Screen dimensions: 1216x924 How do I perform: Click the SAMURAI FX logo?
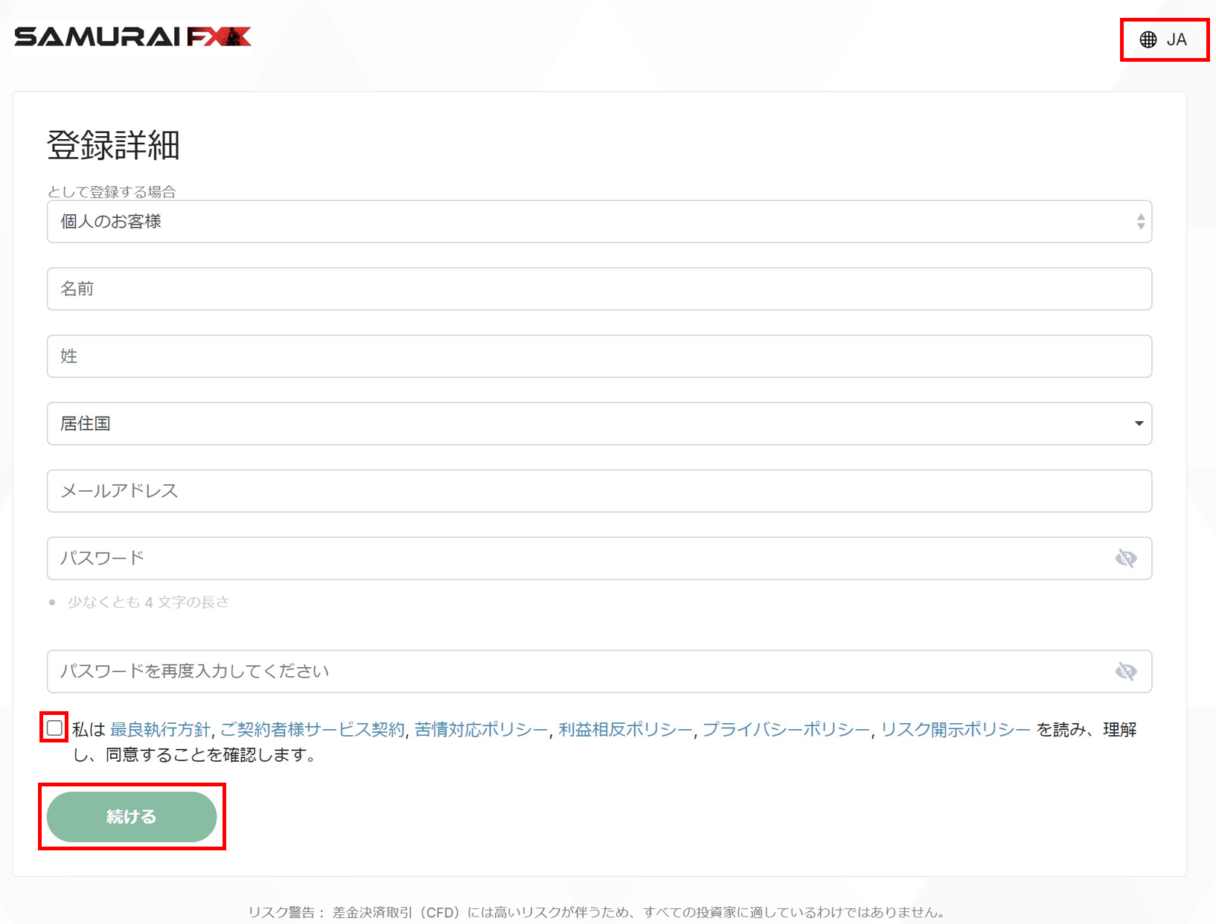132,36
